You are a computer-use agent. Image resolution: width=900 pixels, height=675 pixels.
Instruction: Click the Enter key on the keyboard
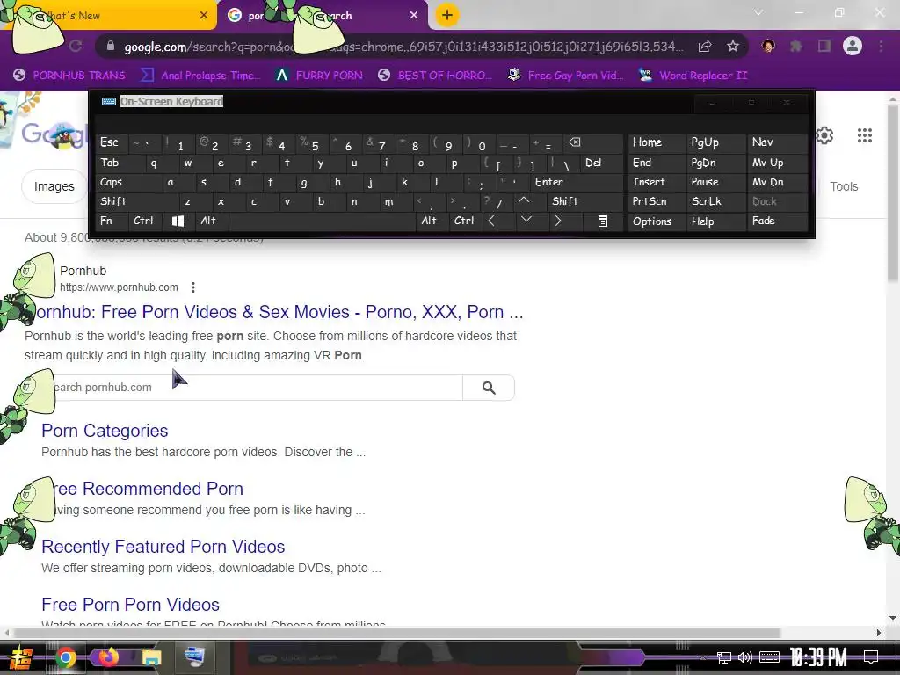(577, 183)
